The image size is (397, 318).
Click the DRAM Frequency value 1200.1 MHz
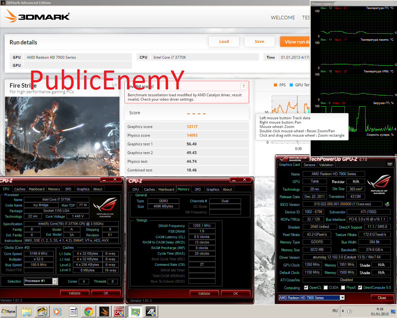point(202,225)
